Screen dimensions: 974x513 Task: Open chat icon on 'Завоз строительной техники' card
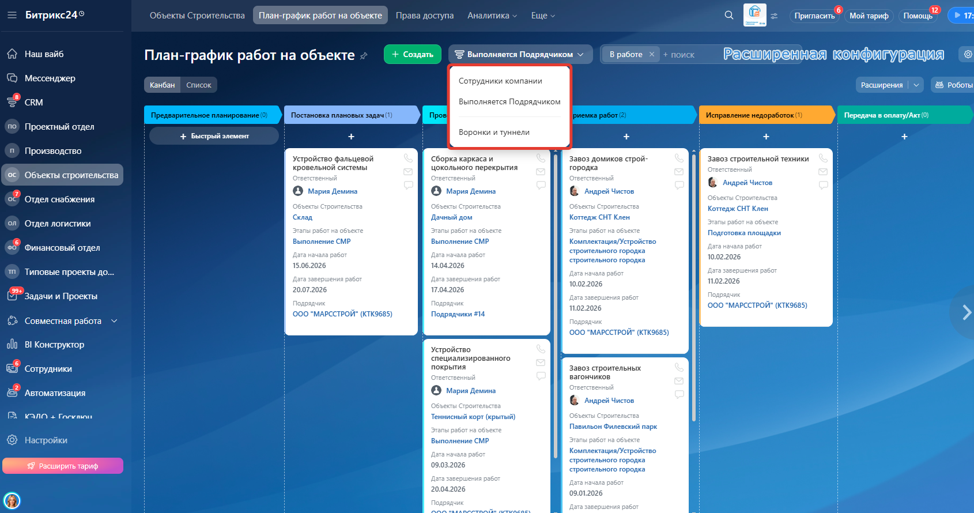point(823,185)
